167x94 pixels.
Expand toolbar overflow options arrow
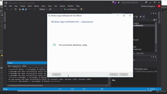(83, 10)
